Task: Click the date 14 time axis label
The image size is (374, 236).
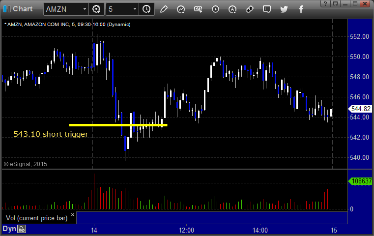Action: (94, 230)
